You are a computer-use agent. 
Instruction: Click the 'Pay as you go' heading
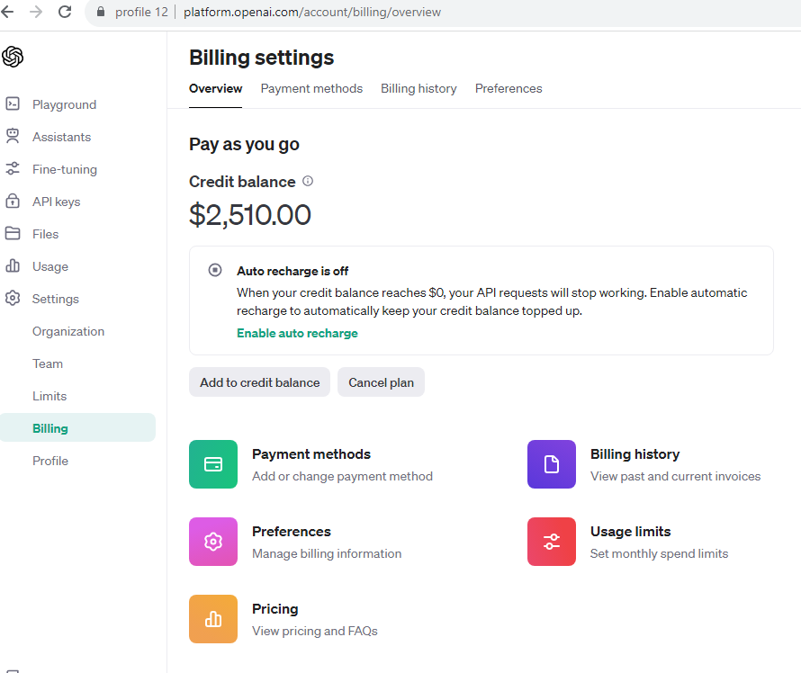[244, 145]
